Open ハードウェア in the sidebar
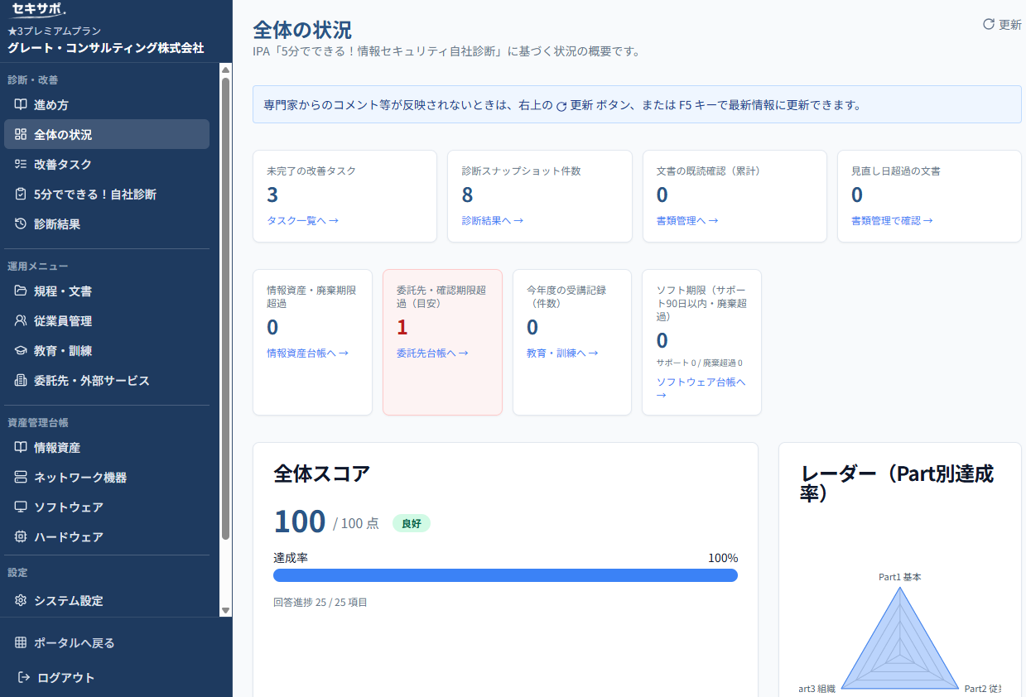 107,537
